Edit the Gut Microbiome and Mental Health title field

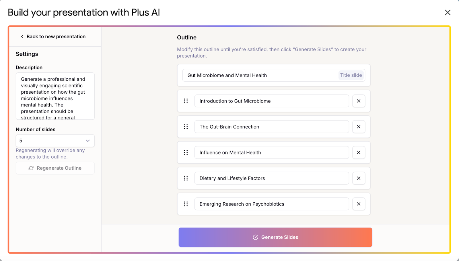[x=274, y=75]
